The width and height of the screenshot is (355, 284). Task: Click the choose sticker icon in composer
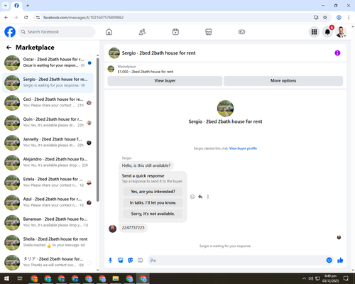coord(131,261)
